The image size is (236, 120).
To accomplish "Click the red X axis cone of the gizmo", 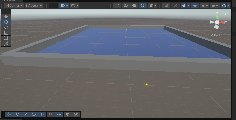I will (222, 23).
